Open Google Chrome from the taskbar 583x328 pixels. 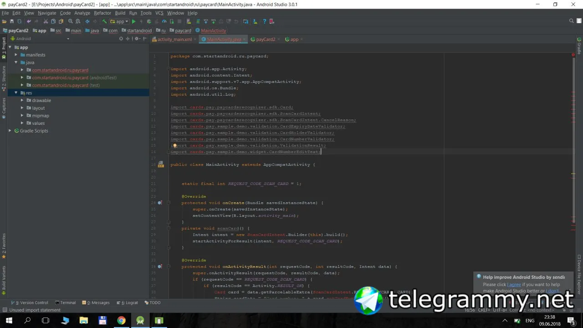point(121,320)
